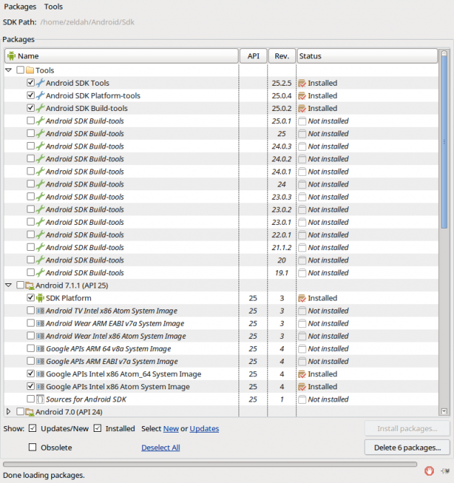The height and width of the screenshot is (483, 454).
Task: Click Android 7.1.1 (API 25) folder icon
Action: pyautogui.click(x=30, y=285)
